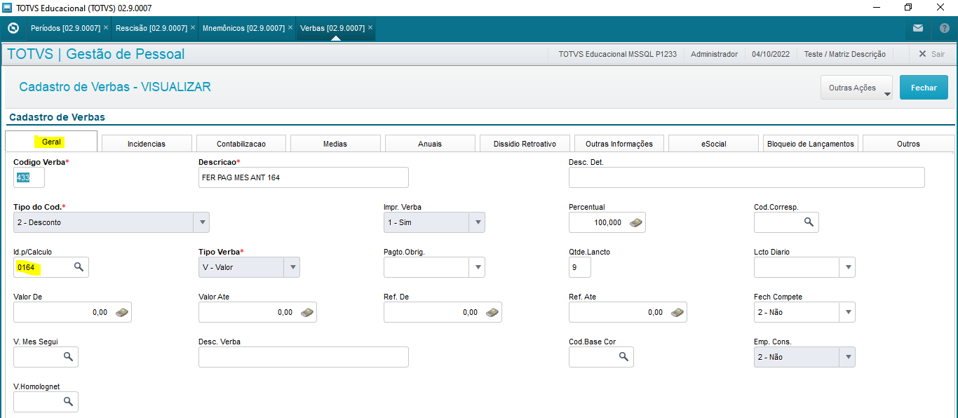The image size is (958, 418).
Task: Open calculator icon in Ref. De field
Action: [x=492, y=312]
